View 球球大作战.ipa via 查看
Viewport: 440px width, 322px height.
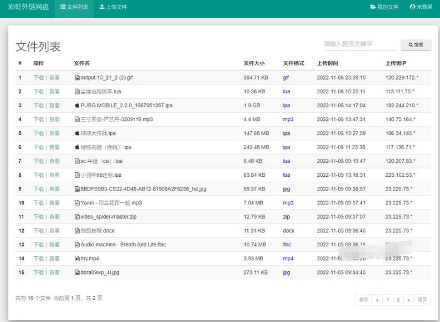pyautogui.click(x=54, y=133)
